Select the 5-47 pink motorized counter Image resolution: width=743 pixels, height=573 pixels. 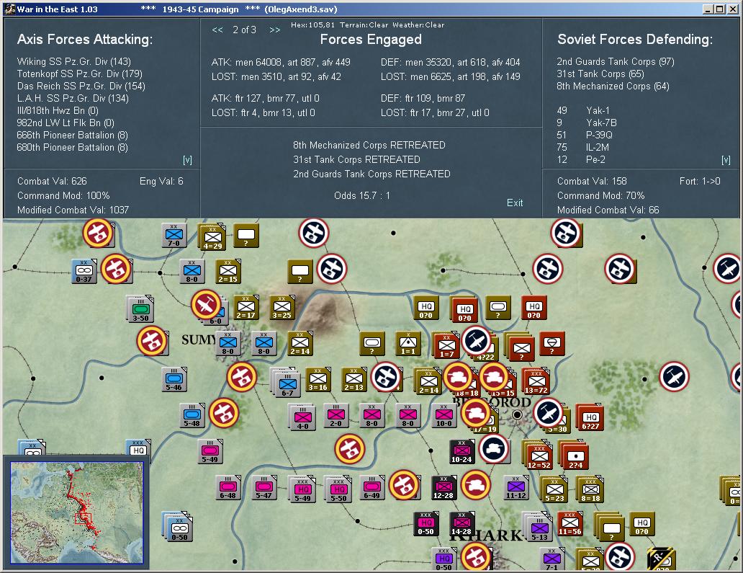(x=264, y=488)
